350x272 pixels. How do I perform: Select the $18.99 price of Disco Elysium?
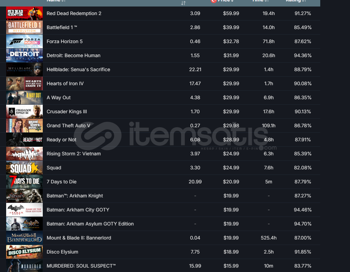[231, 252]
